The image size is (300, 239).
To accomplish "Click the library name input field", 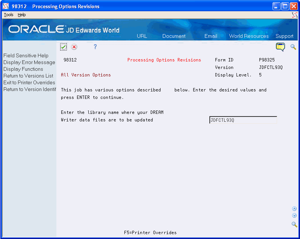I will pos(243,120).
